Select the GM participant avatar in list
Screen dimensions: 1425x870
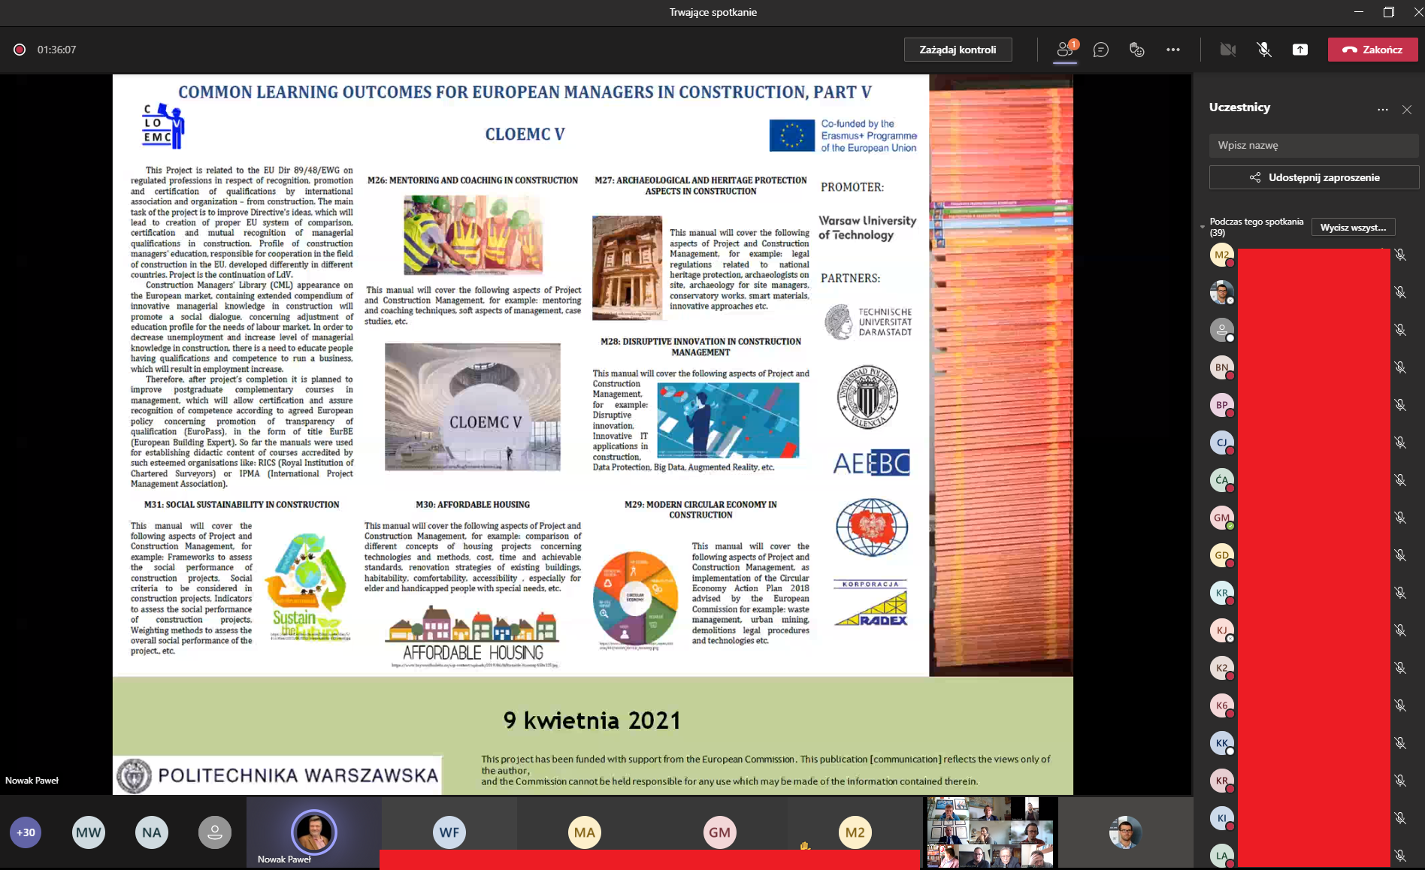pos(1222,518)
